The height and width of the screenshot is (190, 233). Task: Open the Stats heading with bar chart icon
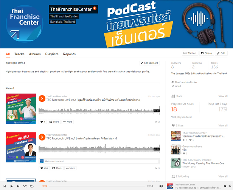177,96
